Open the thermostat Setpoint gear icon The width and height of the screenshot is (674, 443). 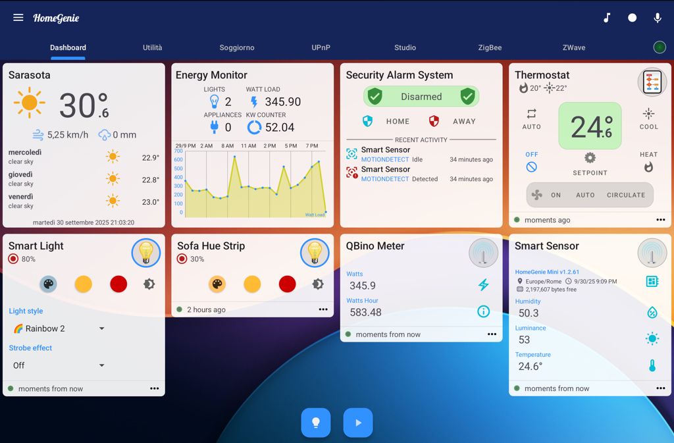[590, 158]
